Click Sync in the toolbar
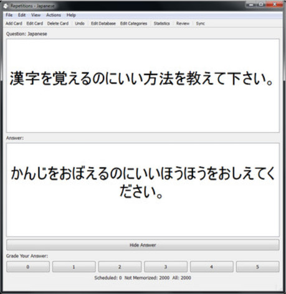The width and height of the screenshot is (286, 294). click(x=201, y=24)
